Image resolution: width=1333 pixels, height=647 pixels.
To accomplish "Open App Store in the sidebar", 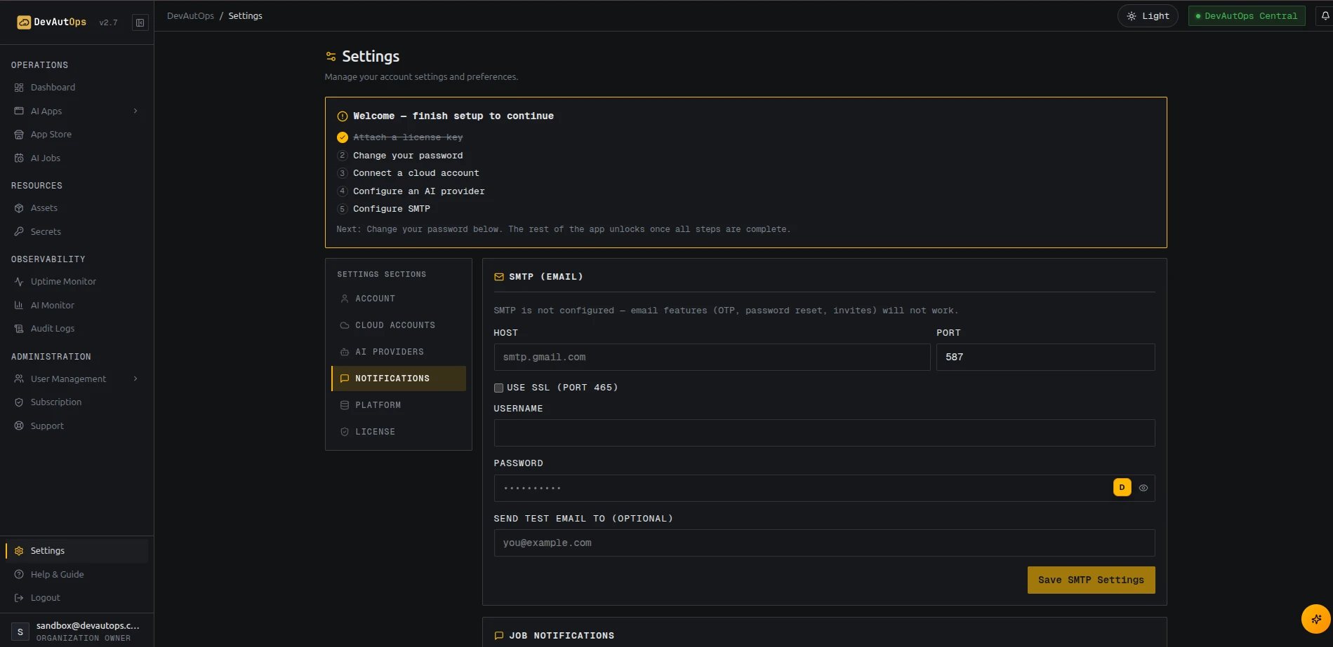I will 77,135.
